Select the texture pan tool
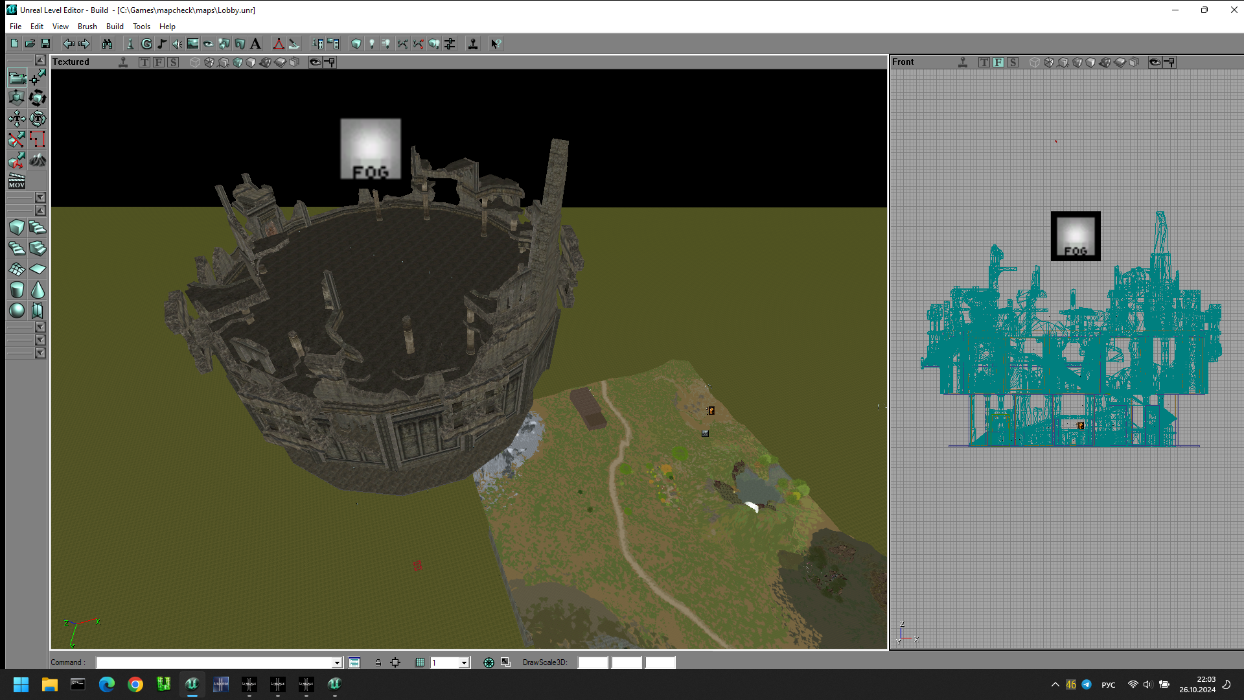Viewport: 1244px width, 700px height. point(17,119)
